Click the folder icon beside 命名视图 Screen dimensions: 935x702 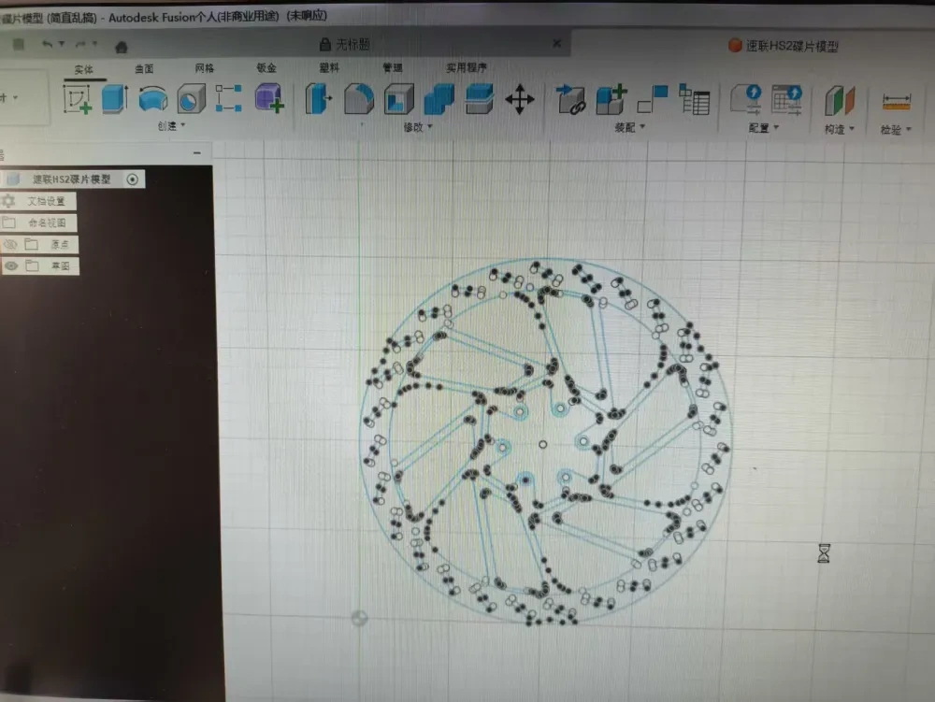pos(8,222)
